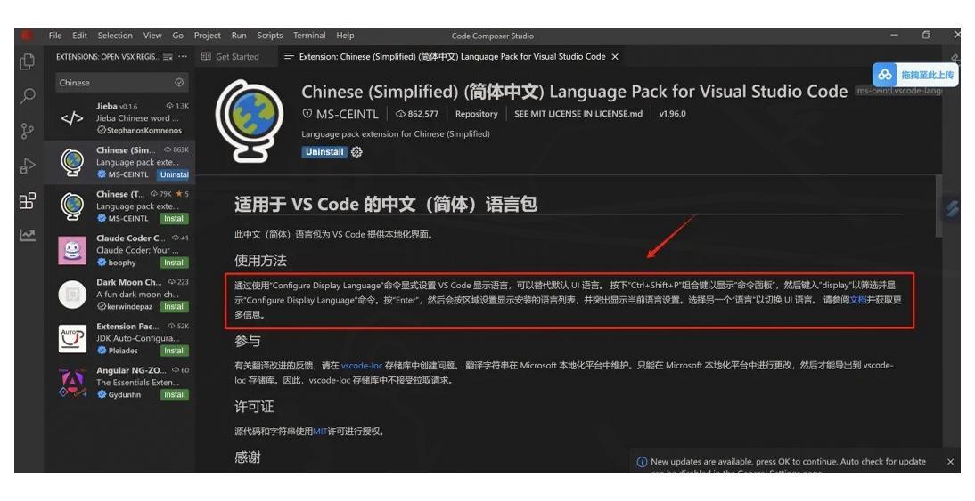Open the Edit menu
Viewport: 975px width, 501px height.
pyautogui.click(x=79, y=36)
